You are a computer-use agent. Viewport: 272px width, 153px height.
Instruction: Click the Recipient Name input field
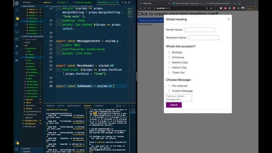pos(204,38)
